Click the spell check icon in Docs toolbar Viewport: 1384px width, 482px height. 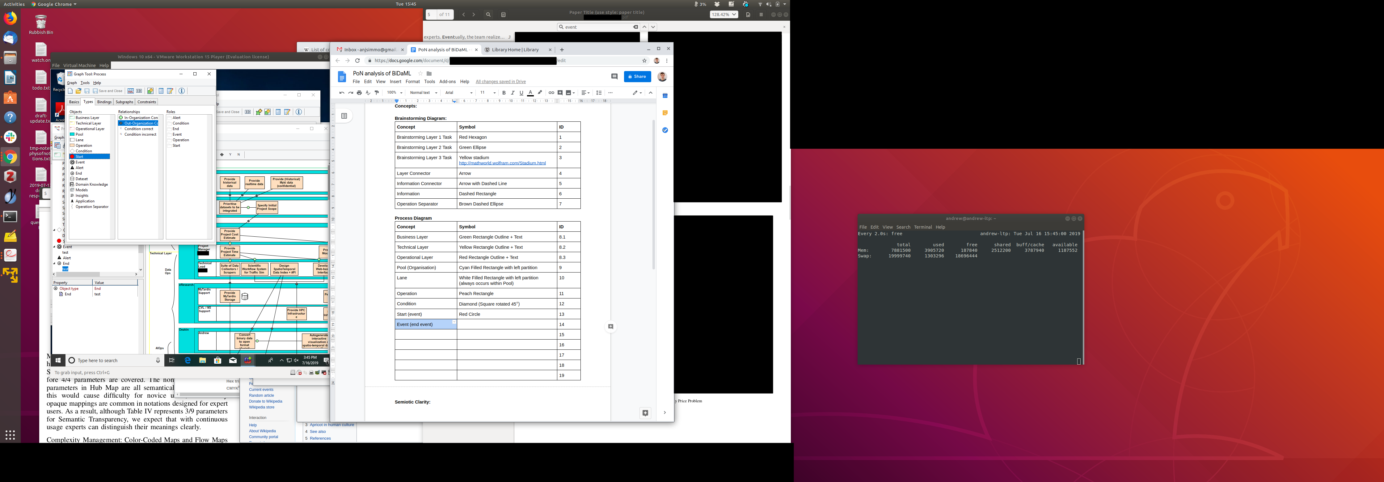coord(368,93)
